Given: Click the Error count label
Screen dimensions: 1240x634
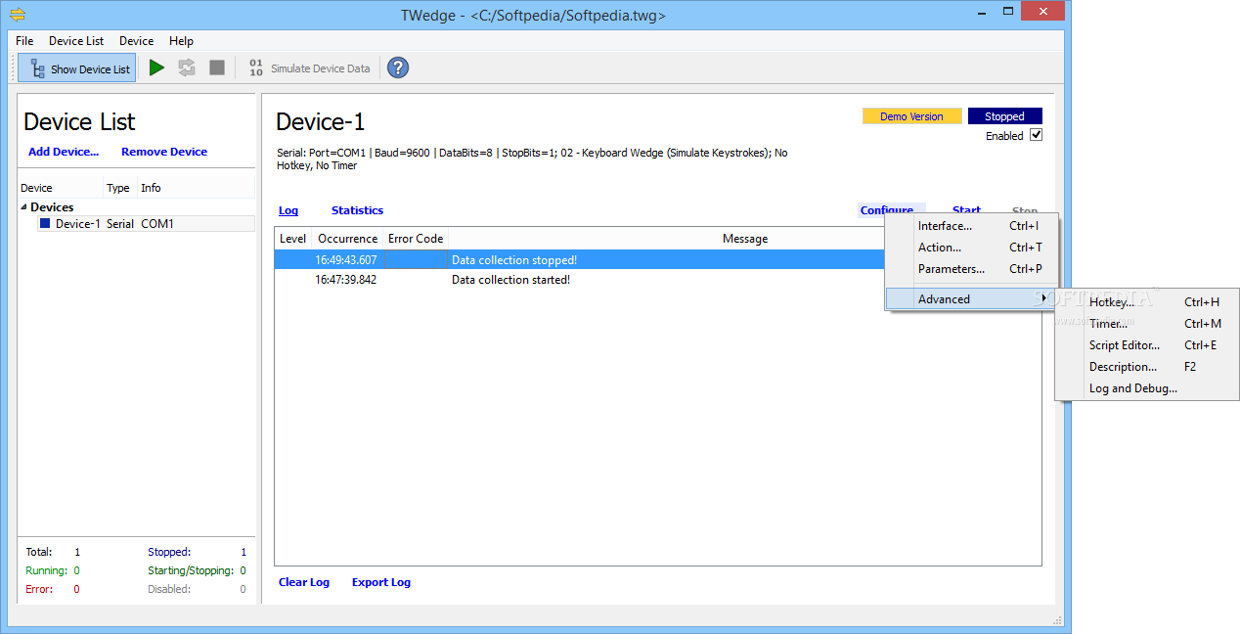Looking at the screenshot, I should click(38, 589).
